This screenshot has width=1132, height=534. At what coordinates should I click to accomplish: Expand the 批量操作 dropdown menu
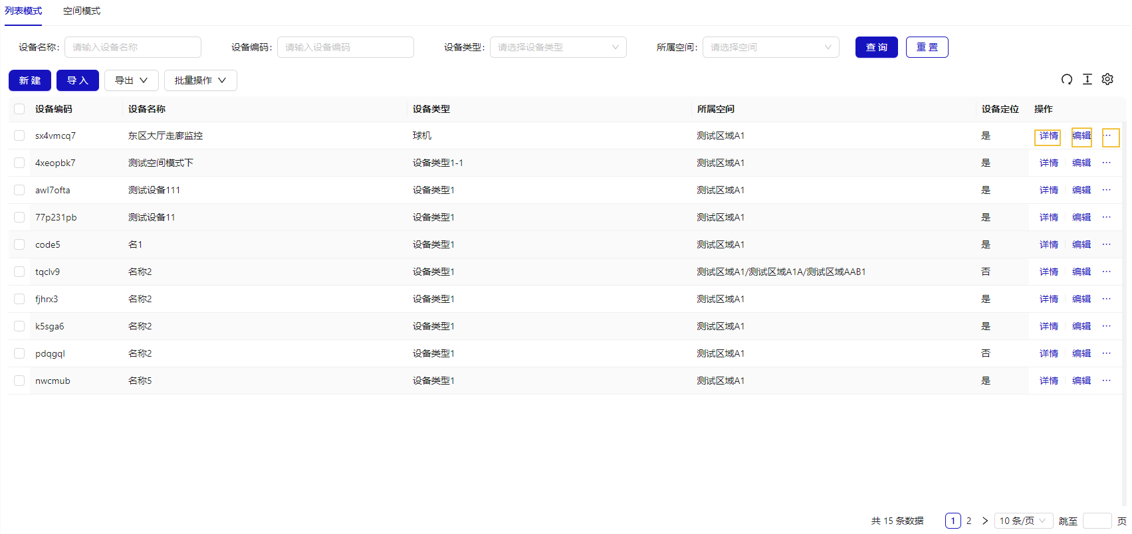(x=200, y=80)
